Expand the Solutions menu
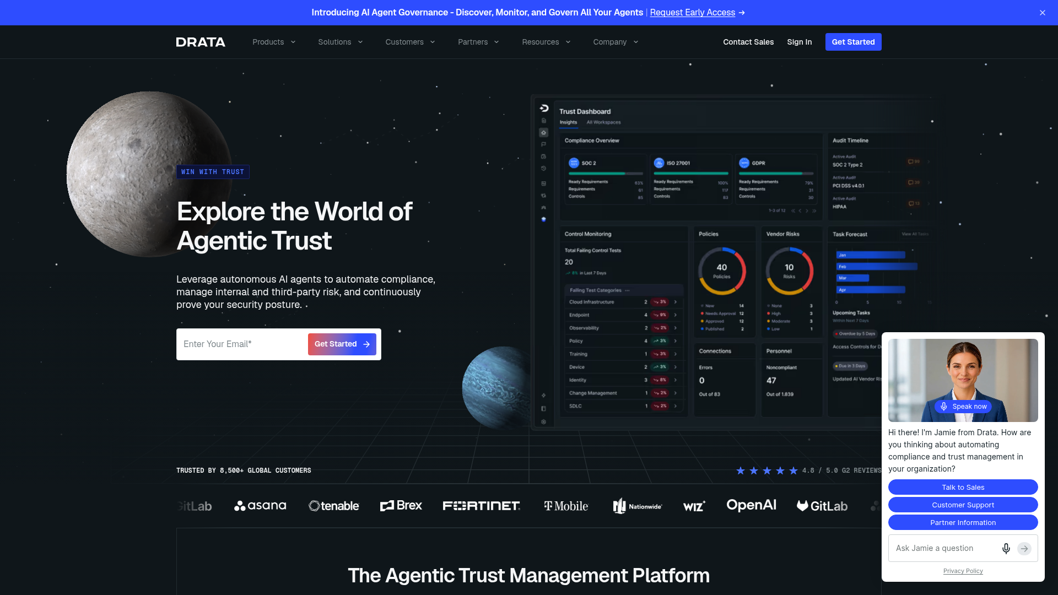 341,42
